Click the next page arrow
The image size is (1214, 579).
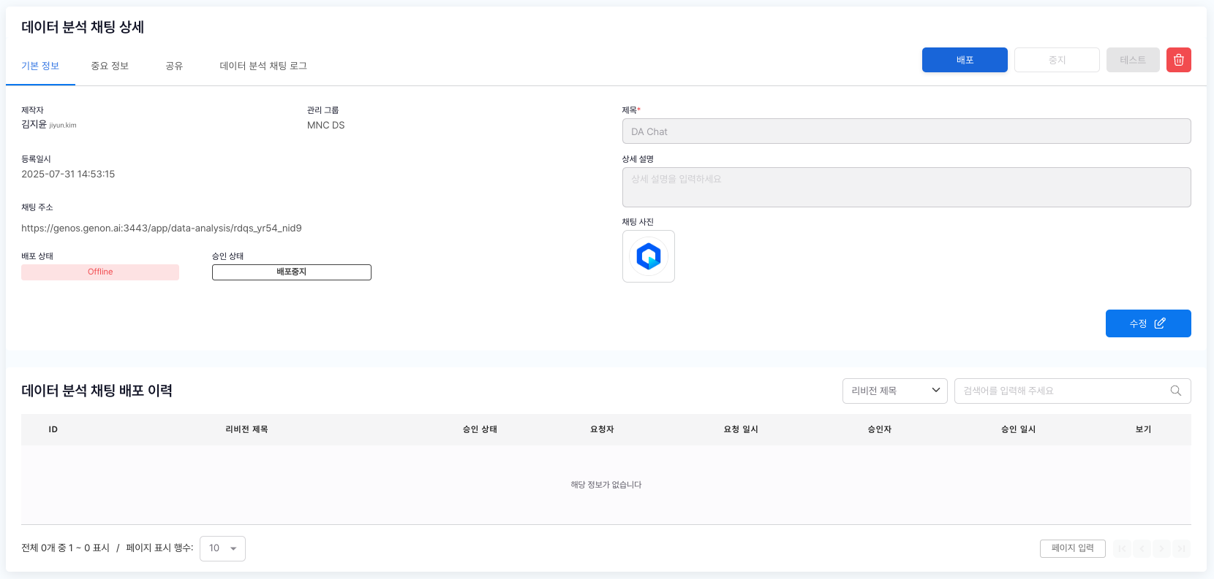pyautogui.click(x=1161, y=548)
